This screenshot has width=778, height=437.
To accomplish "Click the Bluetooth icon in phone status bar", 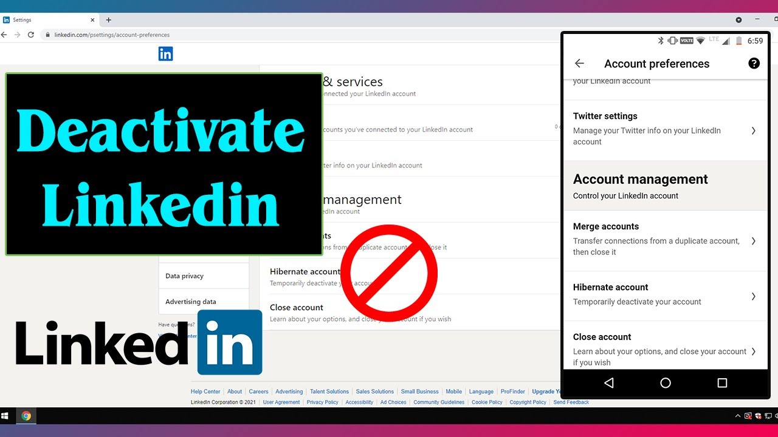I will click(661, 41).
